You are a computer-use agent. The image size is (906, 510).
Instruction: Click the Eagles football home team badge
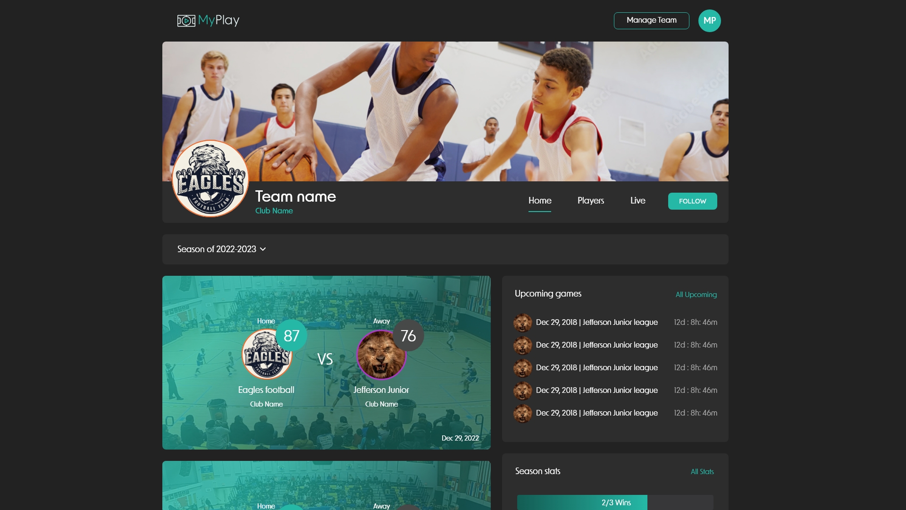pos(267,354)
